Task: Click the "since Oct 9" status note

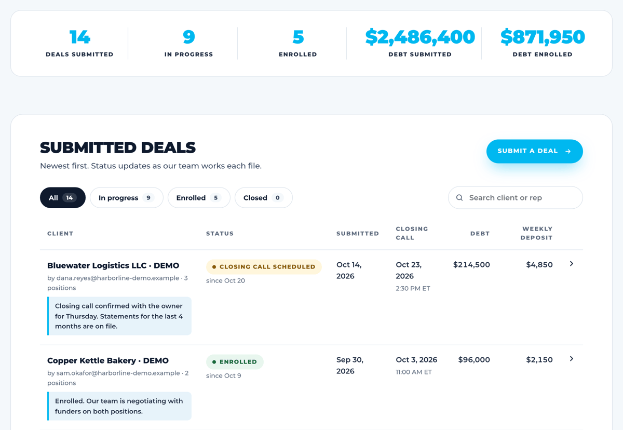Action: tap(224, 376)
